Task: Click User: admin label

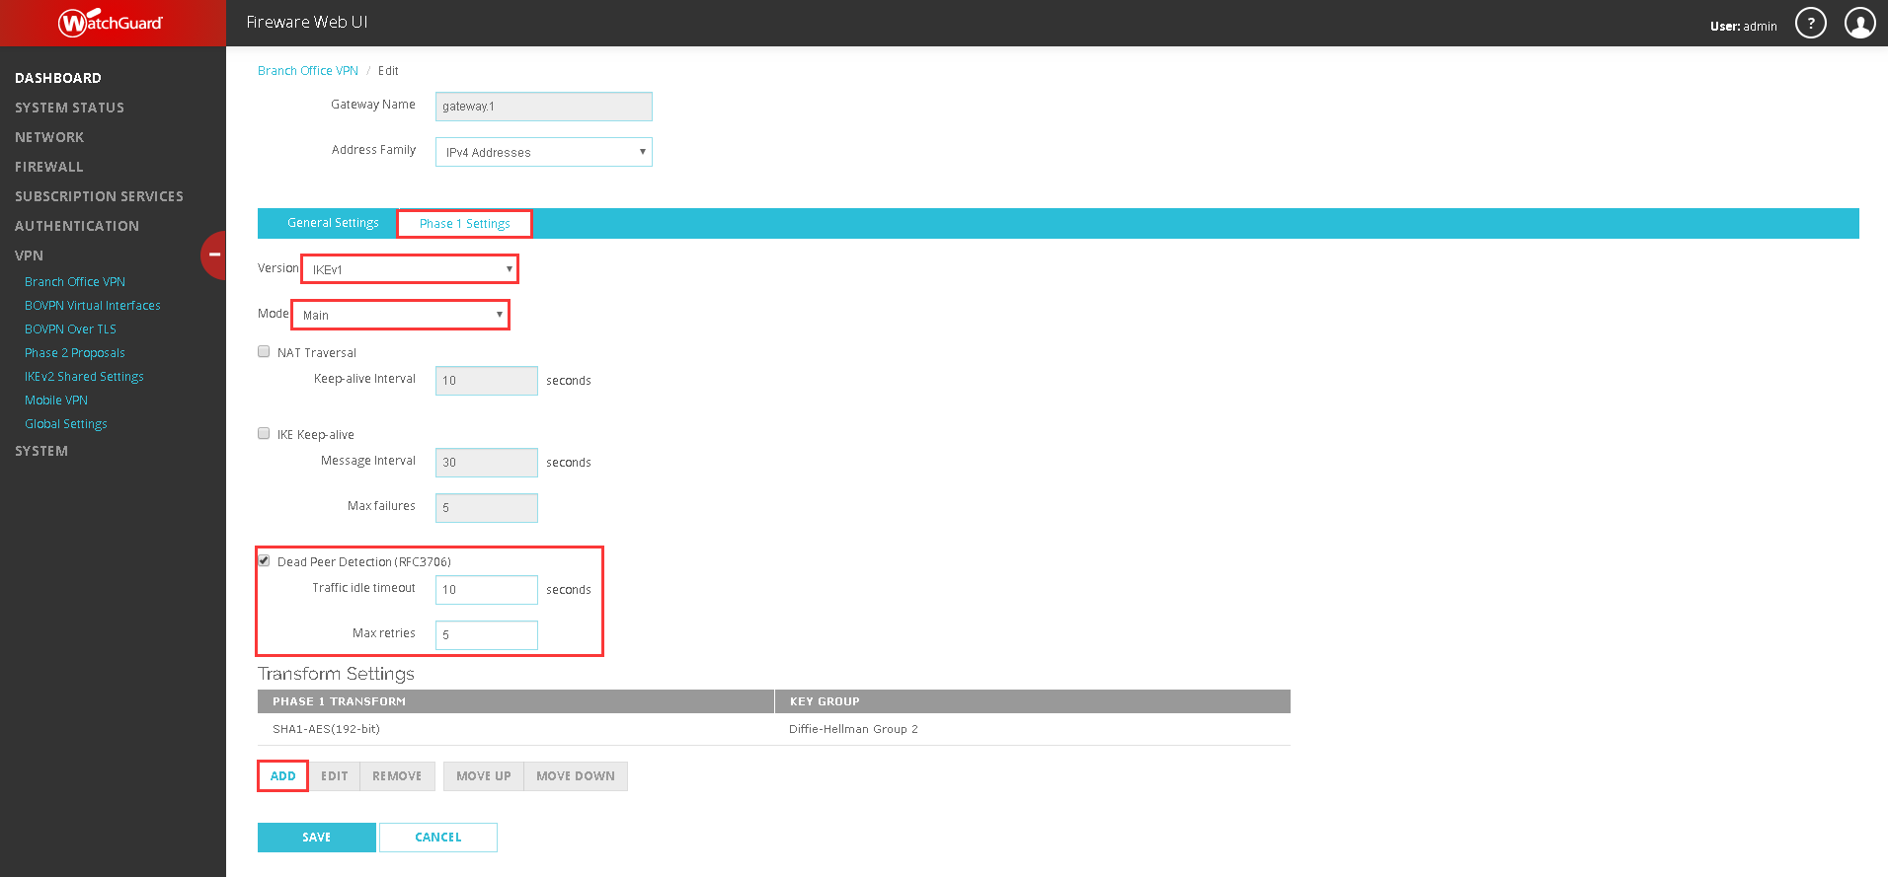Action: pyautogui.click(x=1744, y=27)
